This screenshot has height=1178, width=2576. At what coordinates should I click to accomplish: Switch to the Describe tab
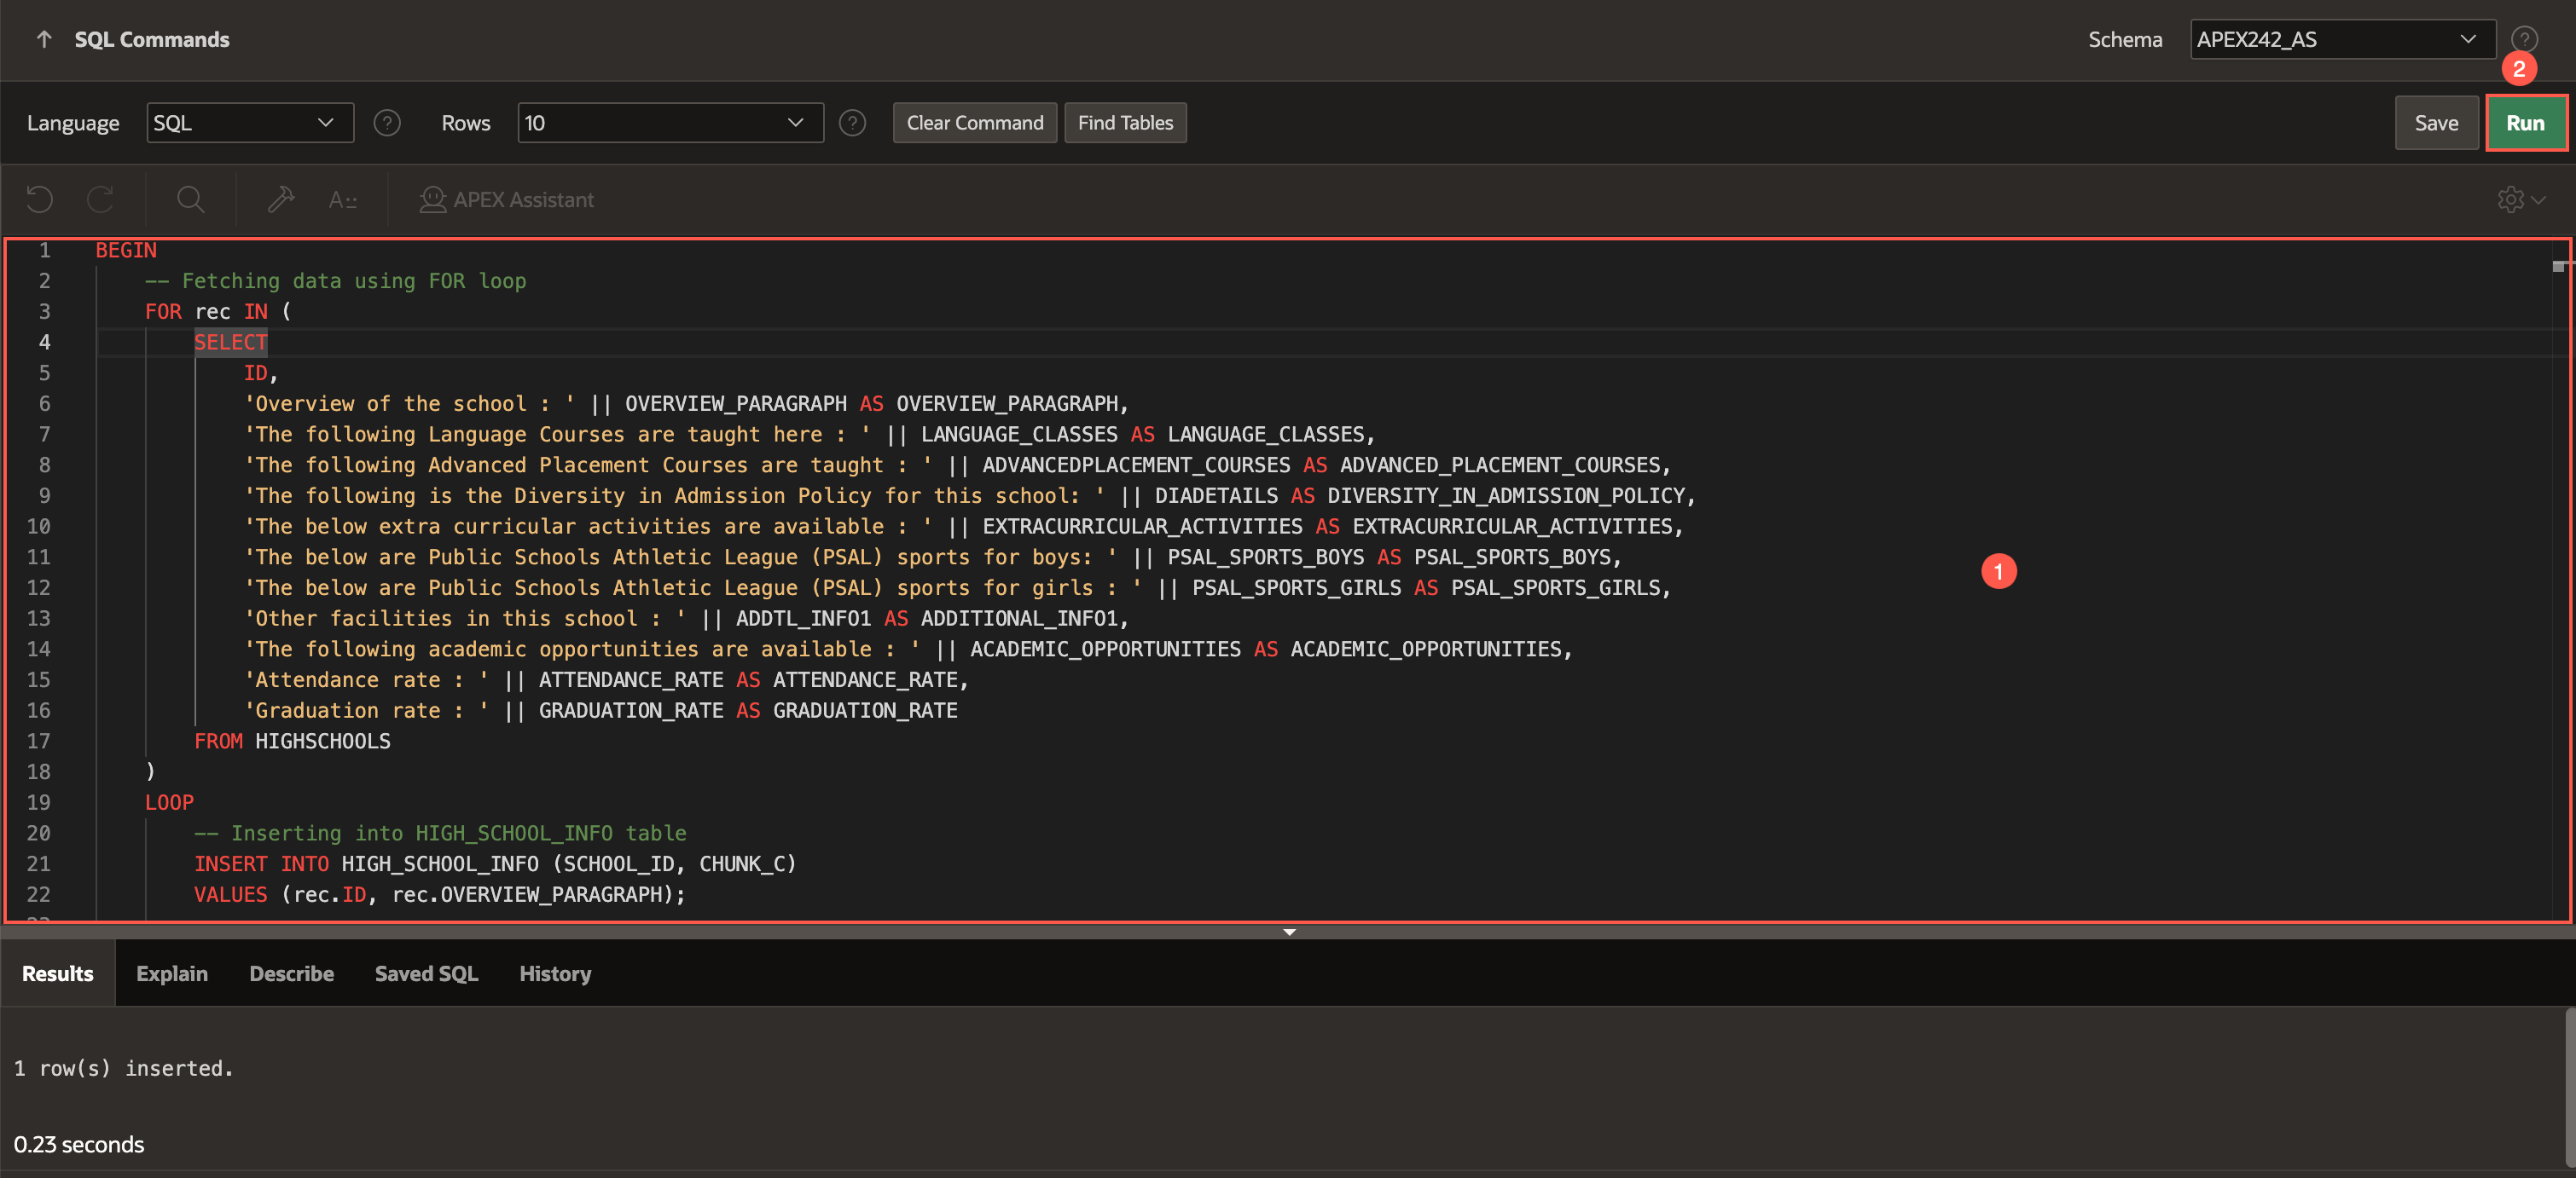tap(291, 973)
